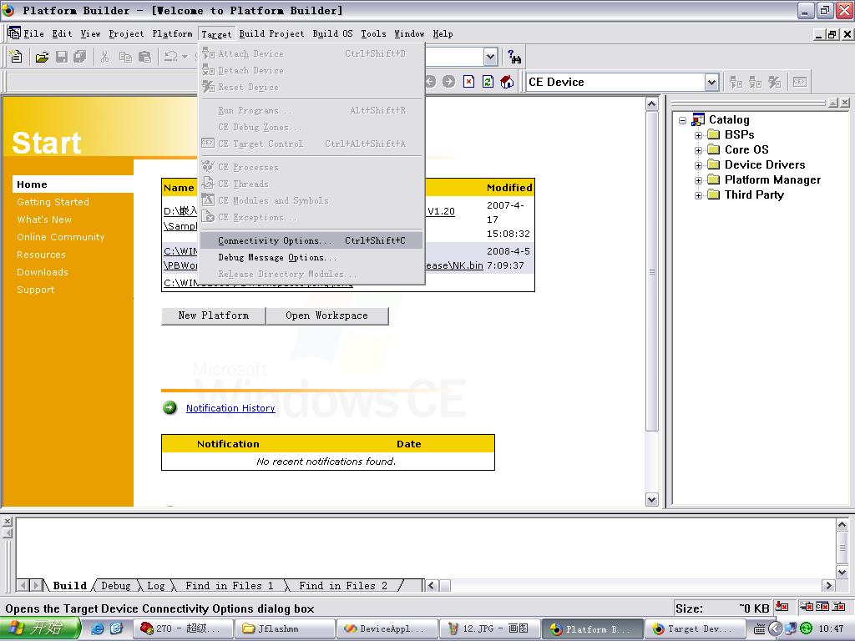Open the Getting Started link
Viewport: 855px width, 641px height.
(x=53, y=202)
